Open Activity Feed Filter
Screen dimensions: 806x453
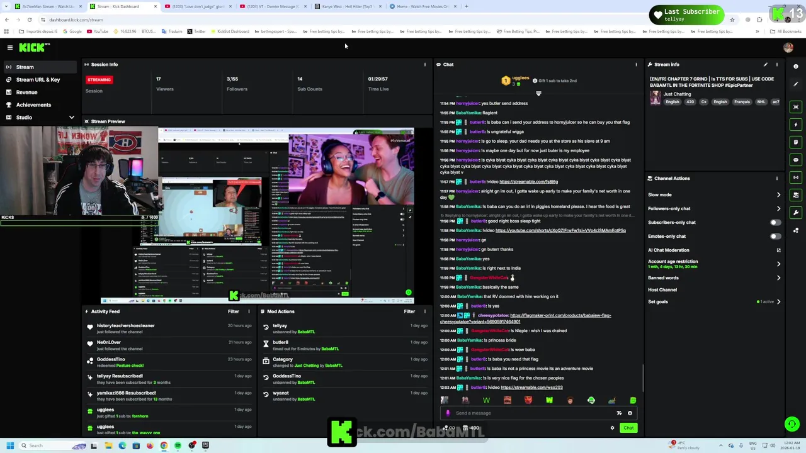click(x=233, y=311)
